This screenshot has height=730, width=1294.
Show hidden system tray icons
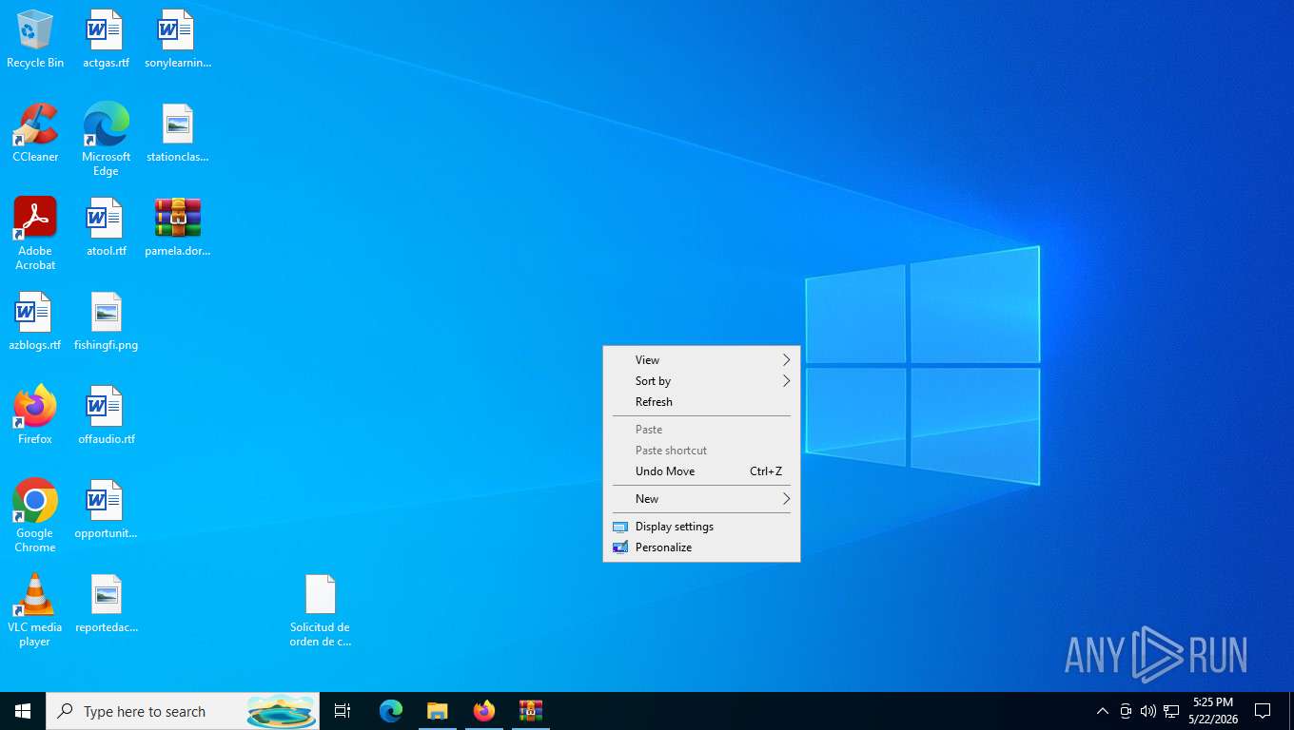1103,711
